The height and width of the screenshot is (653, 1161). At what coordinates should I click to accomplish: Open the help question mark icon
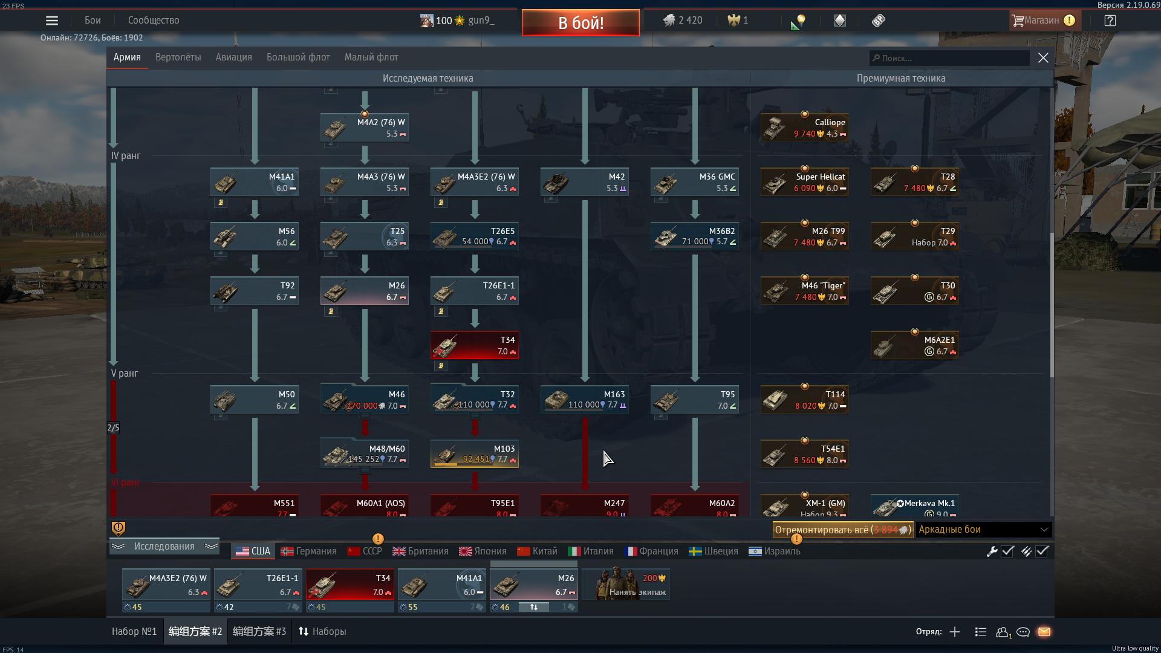pos(1110,21)
